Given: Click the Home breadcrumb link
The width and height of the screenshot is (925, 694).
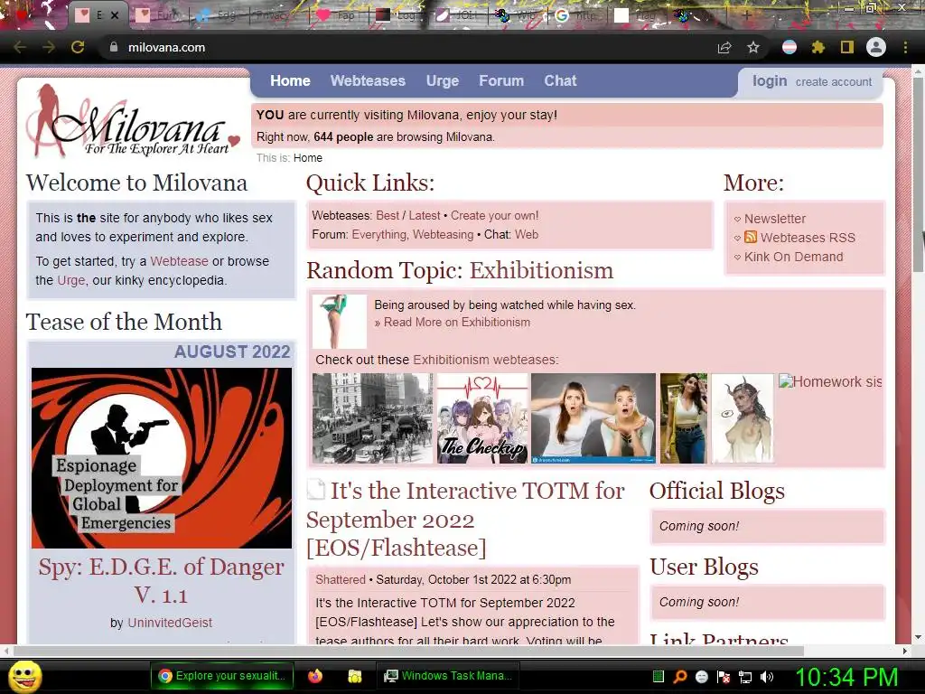Looking at the screenshot, I should pos(308,158).
